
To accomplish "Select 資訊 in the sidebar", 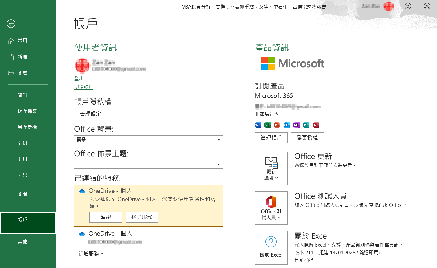I will [x=22, y=95].
